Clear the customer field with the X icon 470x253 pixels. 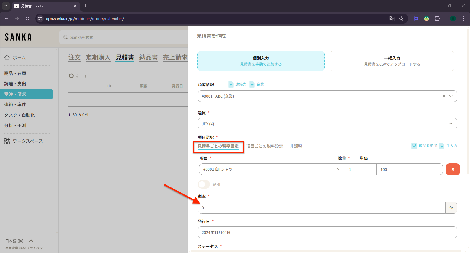click(444, 96)
